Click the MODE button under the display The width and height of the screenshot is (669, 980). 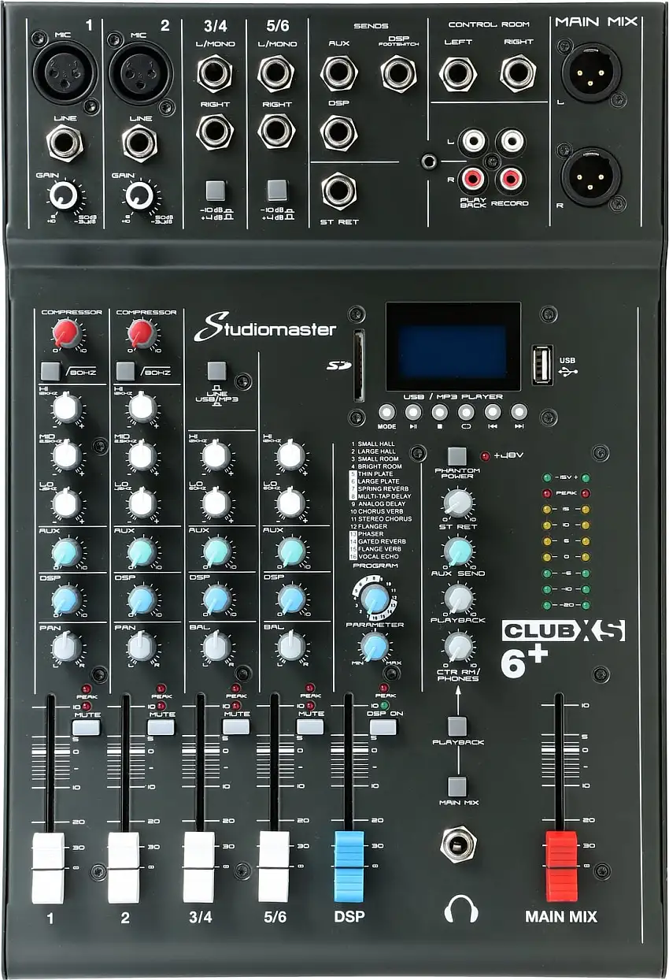(x=386, y=411)
